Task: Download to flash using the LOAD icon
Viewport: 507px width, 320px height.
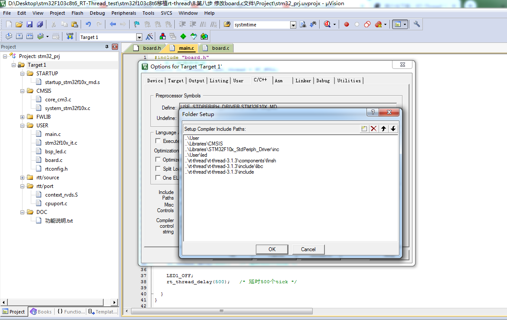Action: tap(70, 36)
